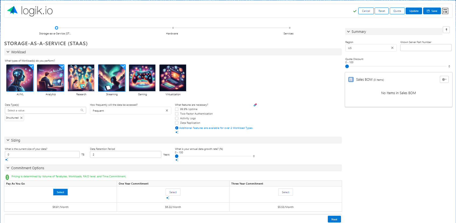
Task: Enable Two-Factor Authentication checkbox
Action: pyautogui.click(x=177, y=114)
